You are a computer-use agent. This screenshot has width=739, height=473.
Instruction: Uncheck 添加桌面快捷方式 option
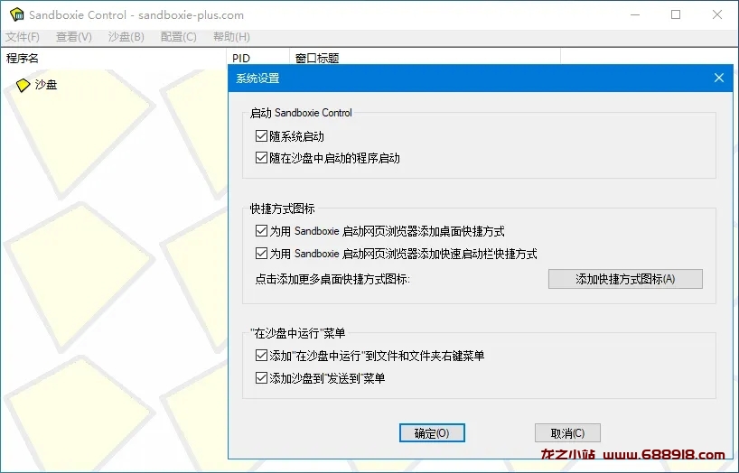pyautogui.click(x=262, y=231)
